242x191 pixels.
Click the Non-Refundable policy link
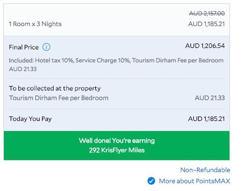point(205,170)
